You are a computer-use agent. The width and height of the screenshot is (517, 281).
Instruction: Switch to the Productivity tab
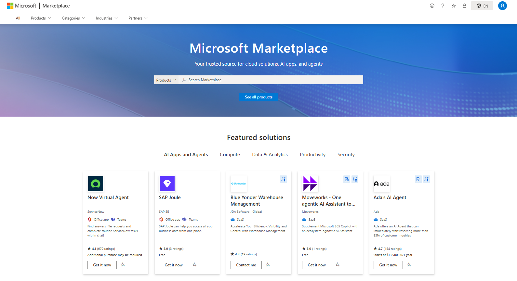pos(312,155)
